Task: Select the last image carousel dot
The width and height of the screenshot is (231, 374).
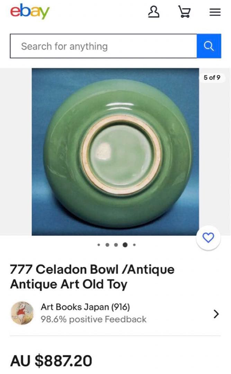Action: point(134,245)
